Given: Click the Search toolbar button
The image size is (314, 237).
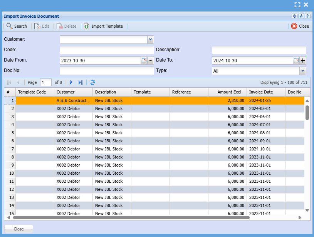Looking at the screenshot, I should click(x=17, y=26).
